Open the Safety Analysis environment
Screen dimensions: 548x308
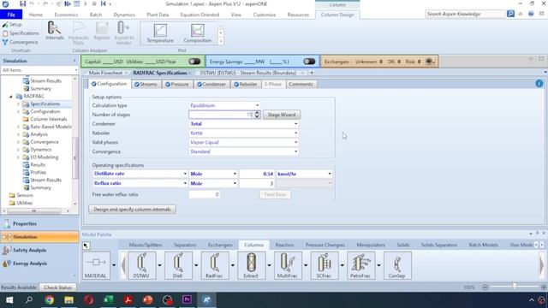[39, 250]
